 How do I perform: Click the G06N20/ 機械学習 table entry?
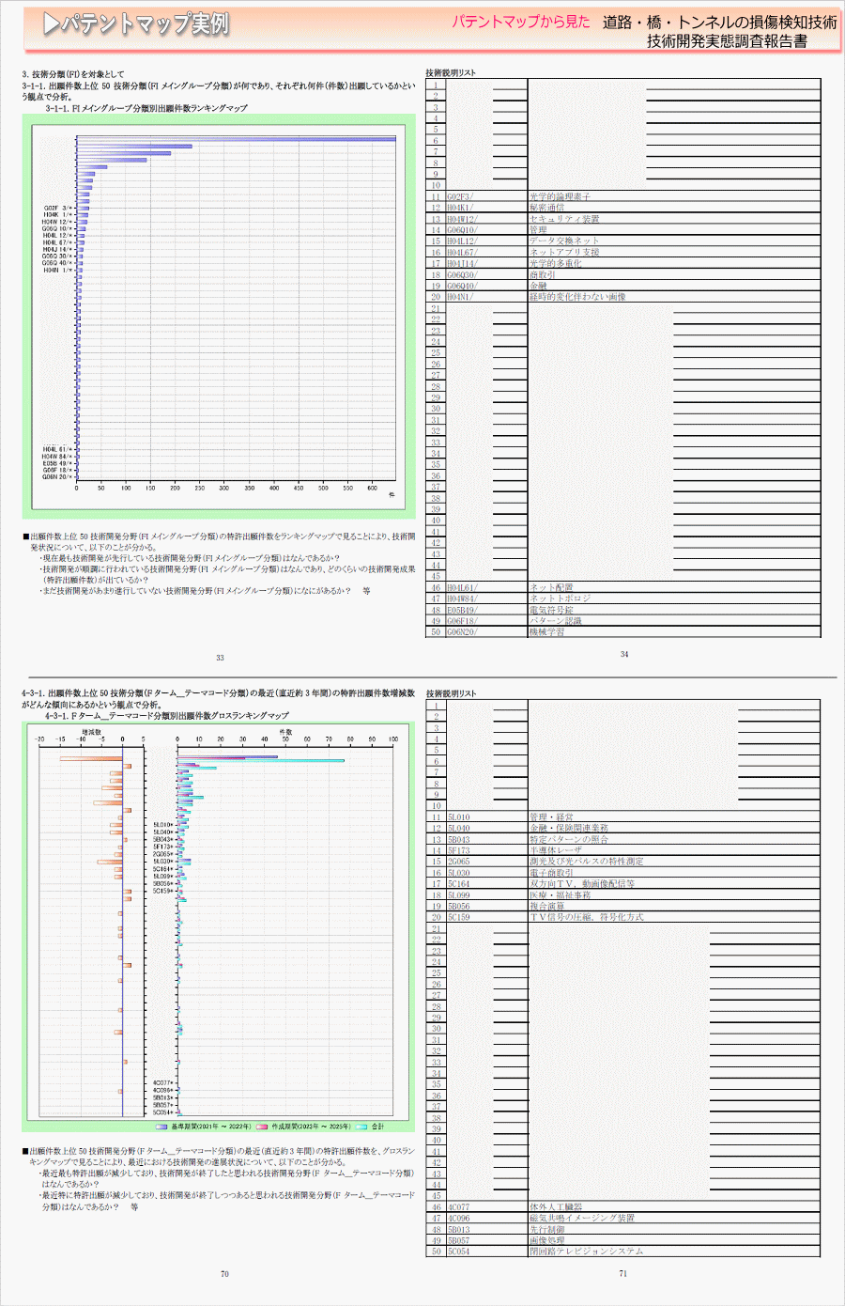[563, 632]
